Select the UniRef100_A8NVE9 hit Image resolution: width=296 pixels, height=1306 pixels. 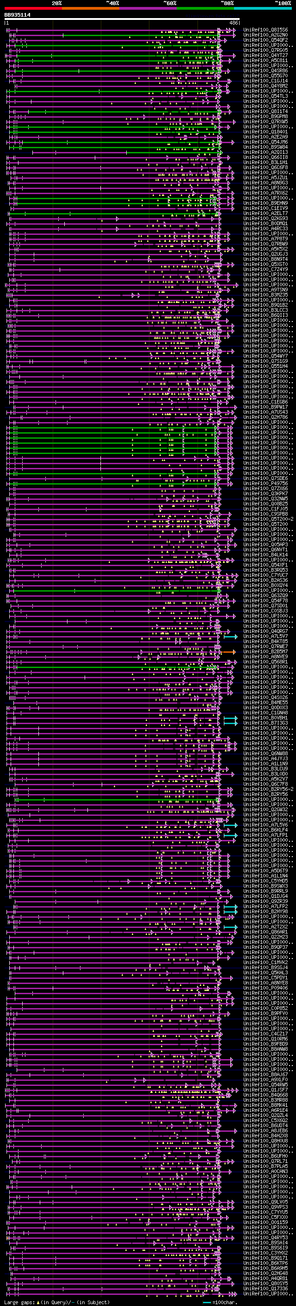[x=265, y=656]
